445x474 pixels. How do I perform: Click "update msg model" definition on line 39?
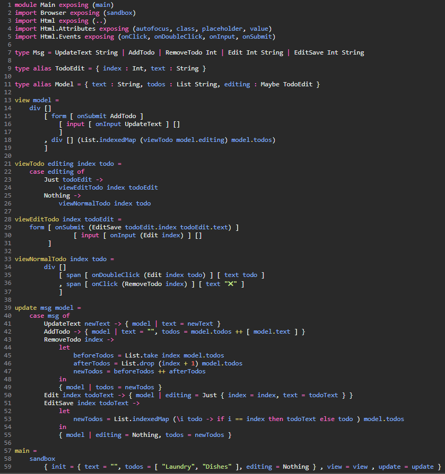(44, 308)
